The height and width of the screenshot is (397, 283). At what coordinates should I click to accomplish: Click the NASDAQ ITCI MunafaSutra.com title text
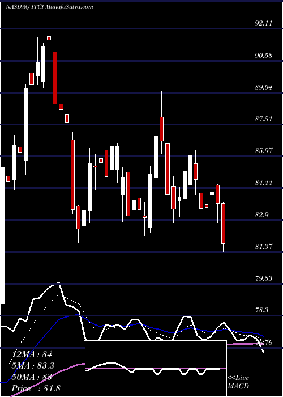click(50, 6)
